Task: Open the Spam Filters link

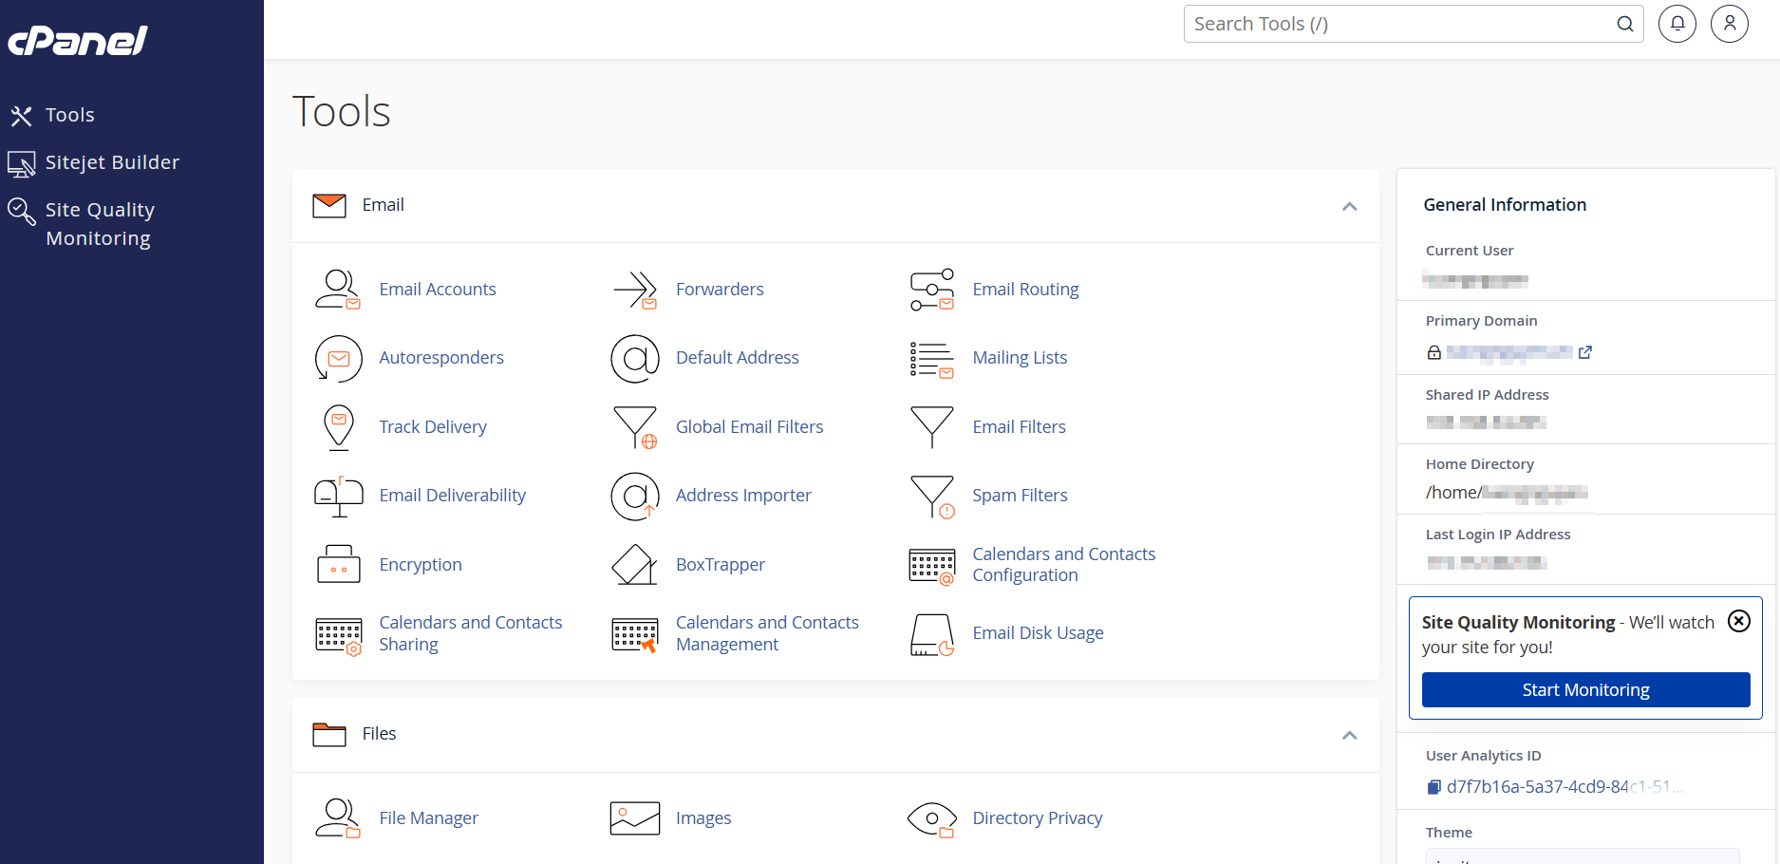Action: coord(1020,496)
